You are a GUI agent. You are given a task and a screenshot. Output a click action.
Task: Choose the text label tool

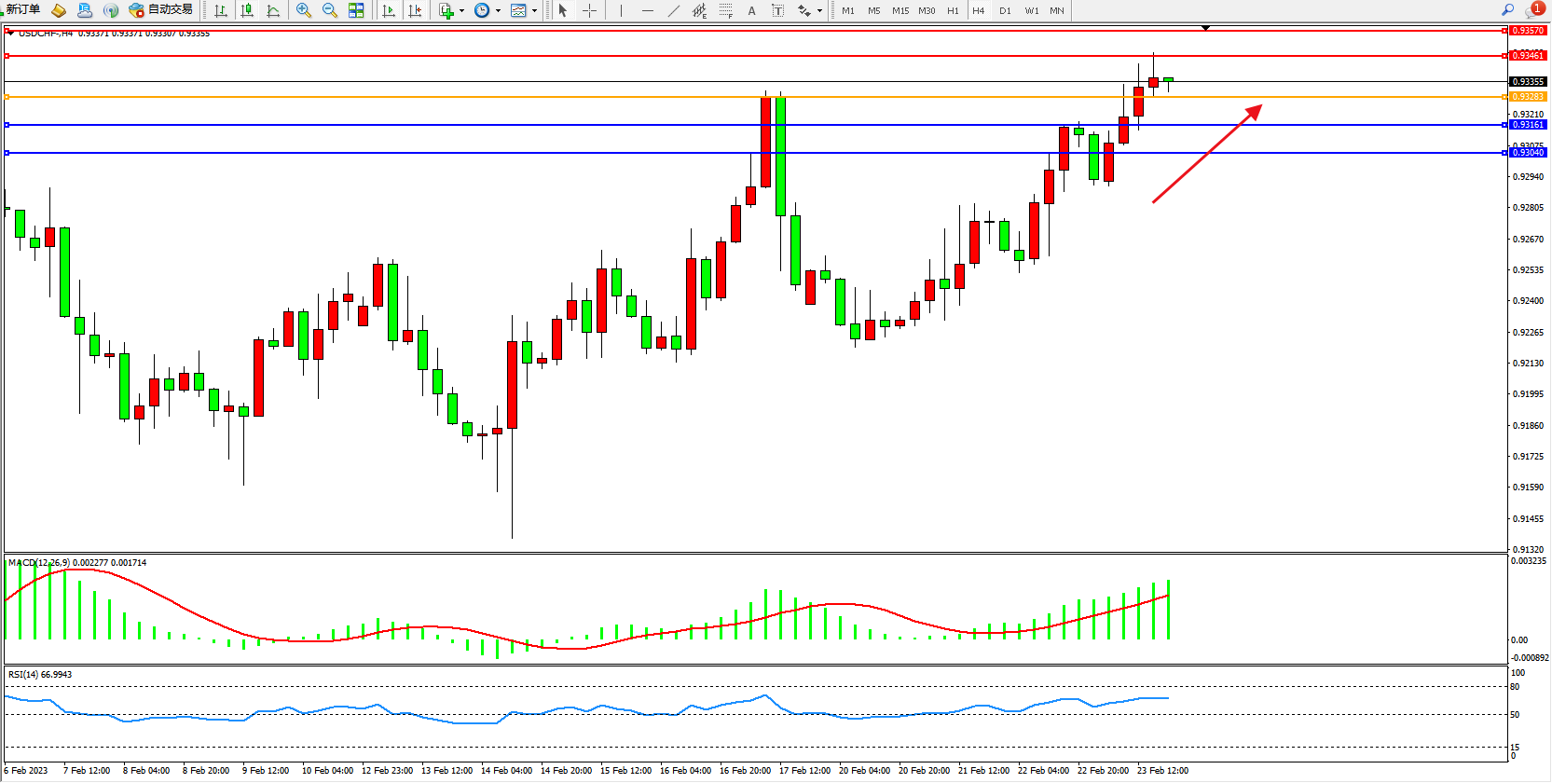pyautogui.click(x=777, y=10)
